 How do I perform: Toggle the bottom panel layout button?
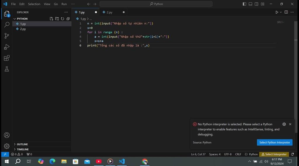251,4
